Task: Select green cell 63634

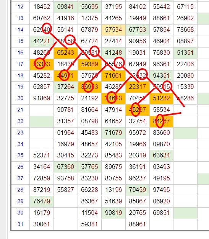Action: coord(161,156)
